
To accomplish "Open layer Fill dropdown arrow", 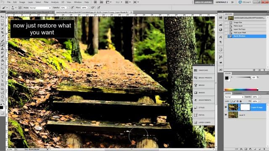I will pos(259,101).
